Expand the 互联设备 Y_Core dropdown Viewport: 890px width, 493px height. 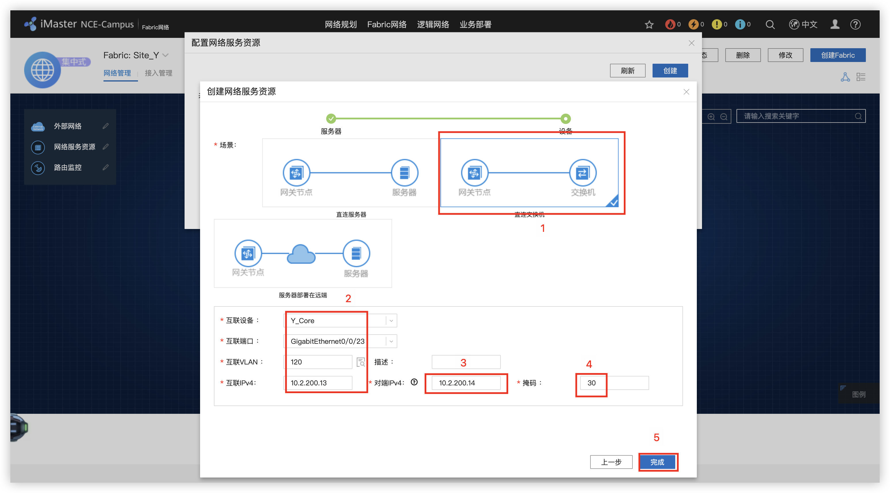pos(391,321)
